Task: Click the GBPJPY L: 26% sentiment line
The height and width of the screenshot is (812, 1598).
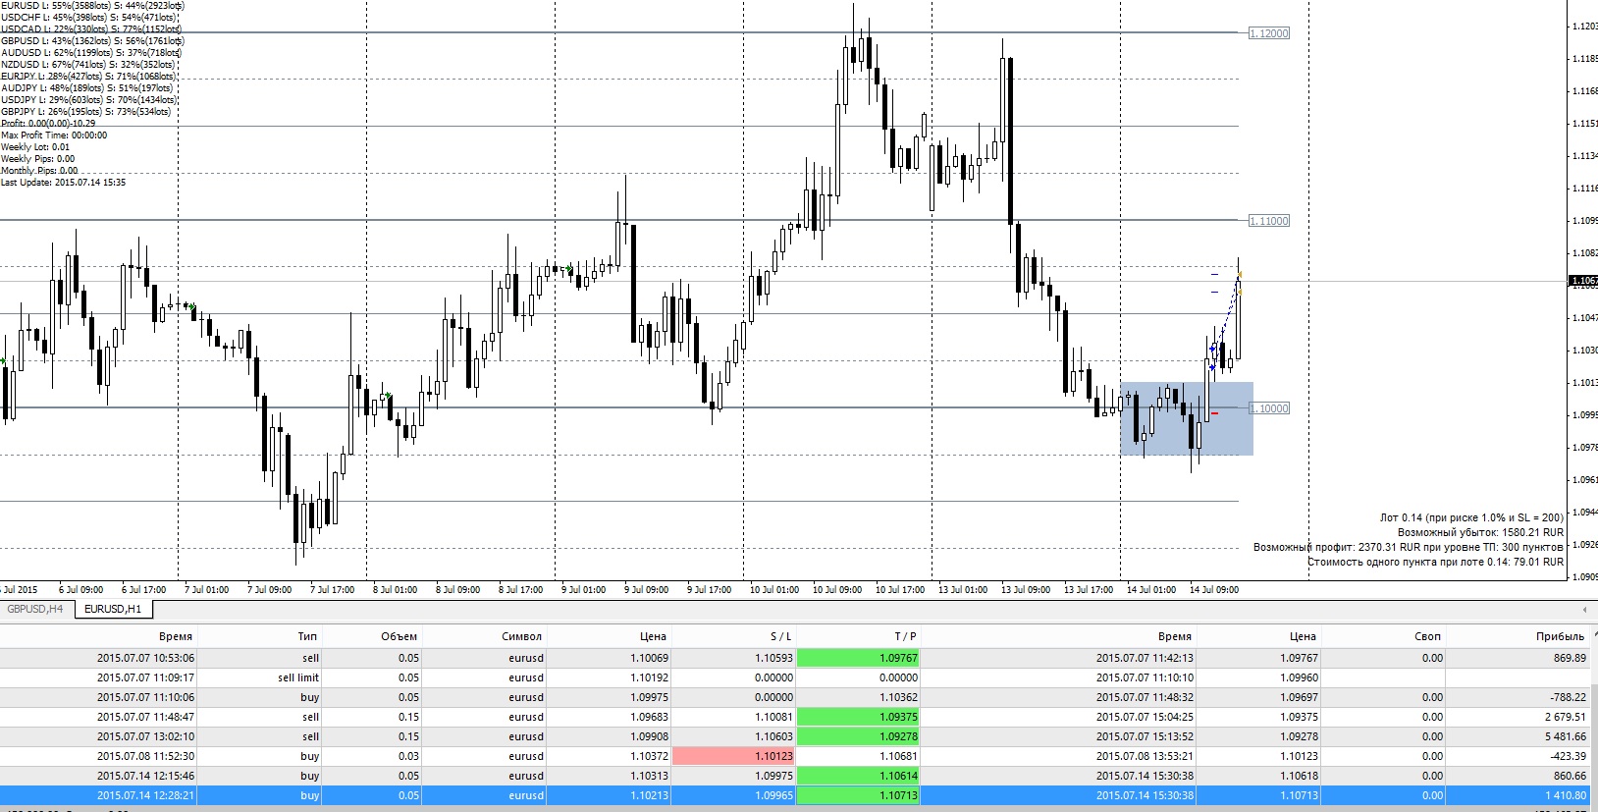Action: tap(86, 112)
